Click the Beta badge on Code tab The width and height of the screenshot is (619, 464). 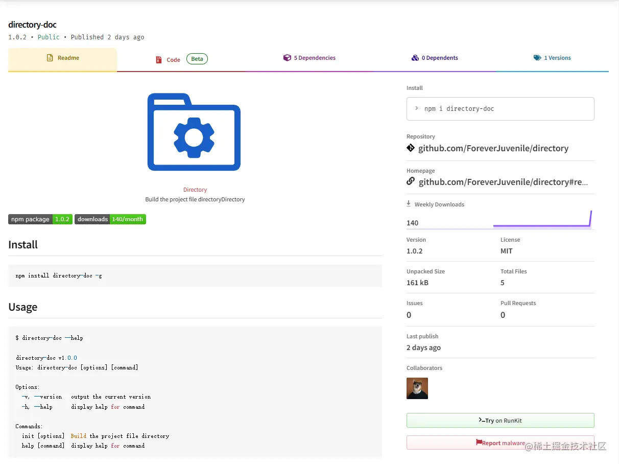click(x=197, y=59)
